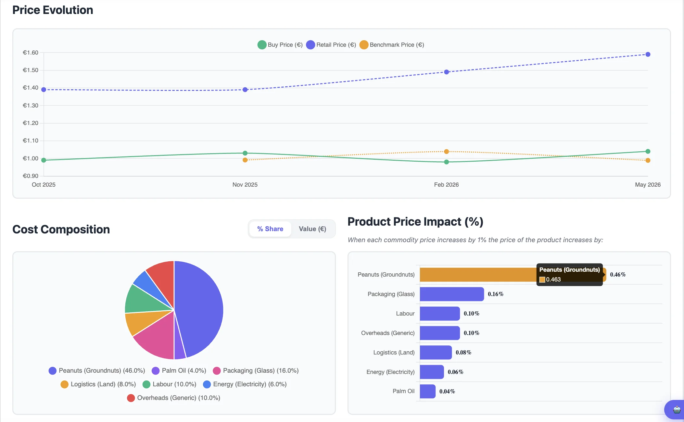Click the 0.16% value label
684x422 pixels.
click(496, 294)
